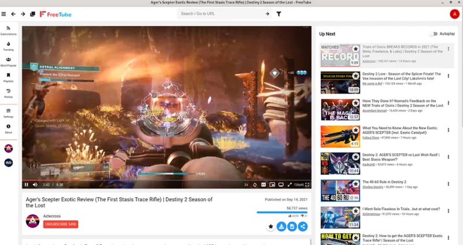Click the blue download video button
This screenshot has height=245, width=463.
tap(281, 227)
